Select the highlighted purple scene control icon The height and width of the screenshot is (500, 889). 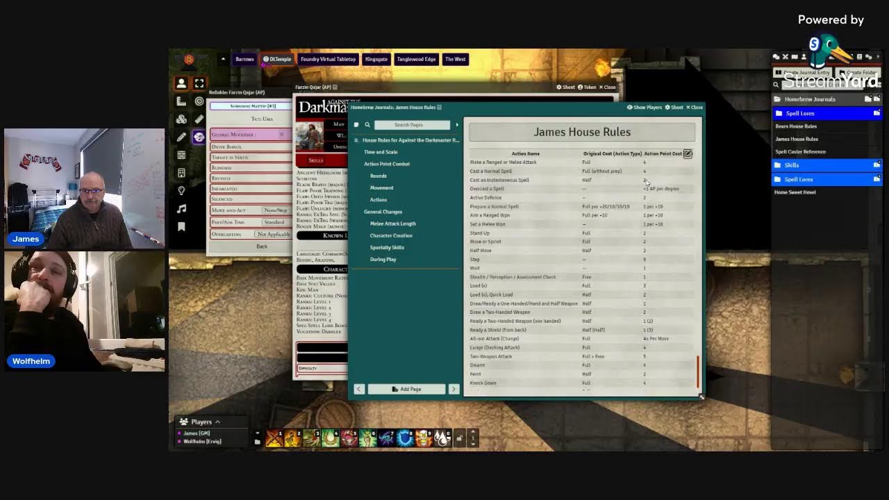click(x=199, y=137)
